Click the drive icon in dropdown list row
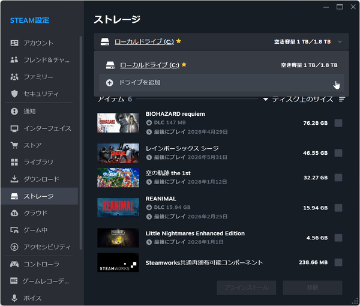This screenshot has width=360, height=306. pos(110,65)
